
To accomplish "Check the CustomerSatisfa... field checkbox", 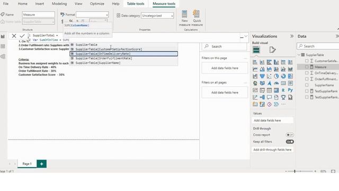I will [307, 61].
